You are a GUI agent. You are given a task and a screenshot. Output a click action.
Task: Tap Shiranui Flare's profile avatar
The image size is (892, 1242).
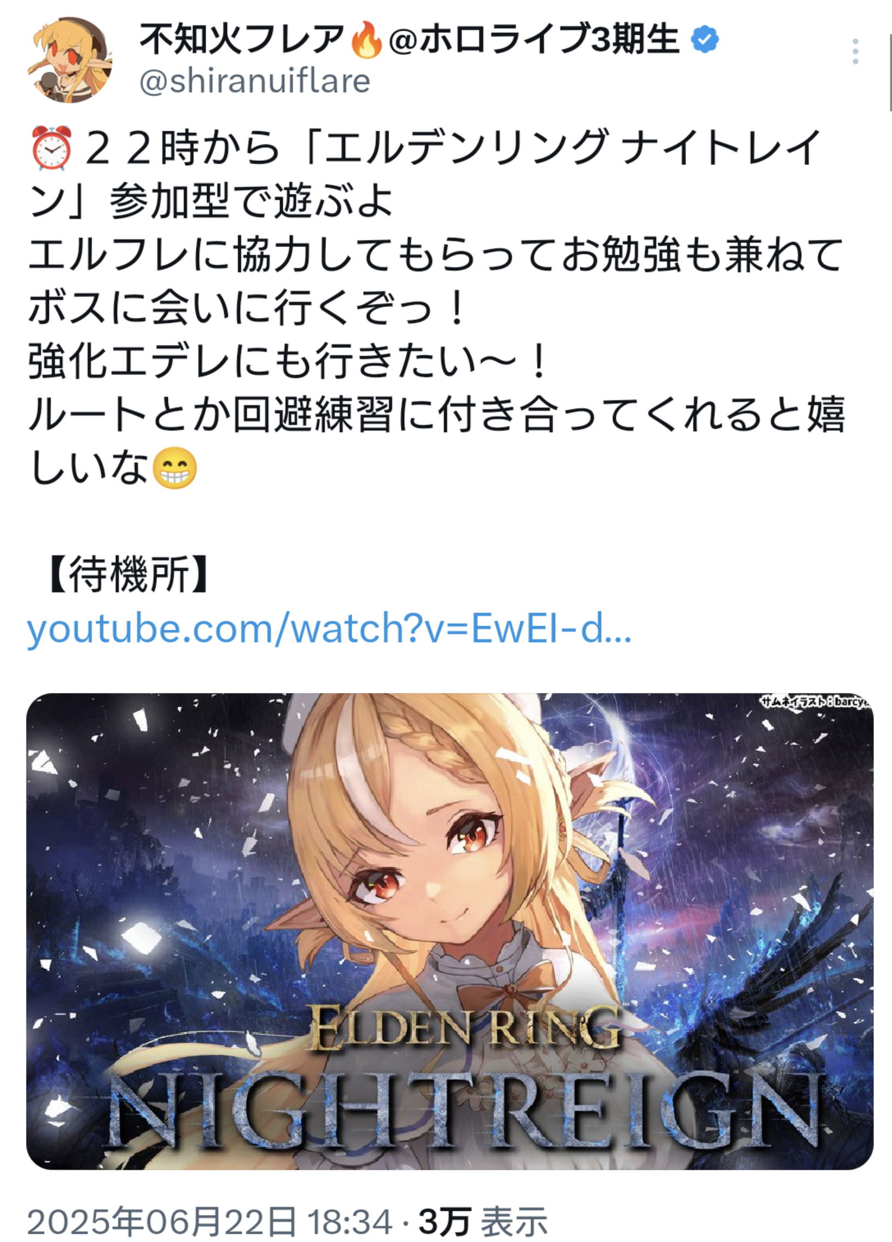[x=70, y=59]
